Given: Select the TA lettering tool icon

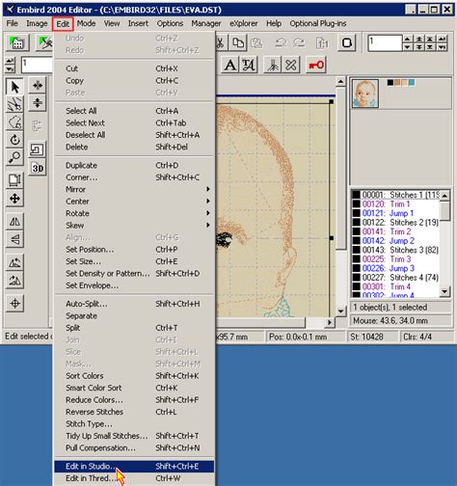Looking at the screenshot, I should click(x=249, y=65).
